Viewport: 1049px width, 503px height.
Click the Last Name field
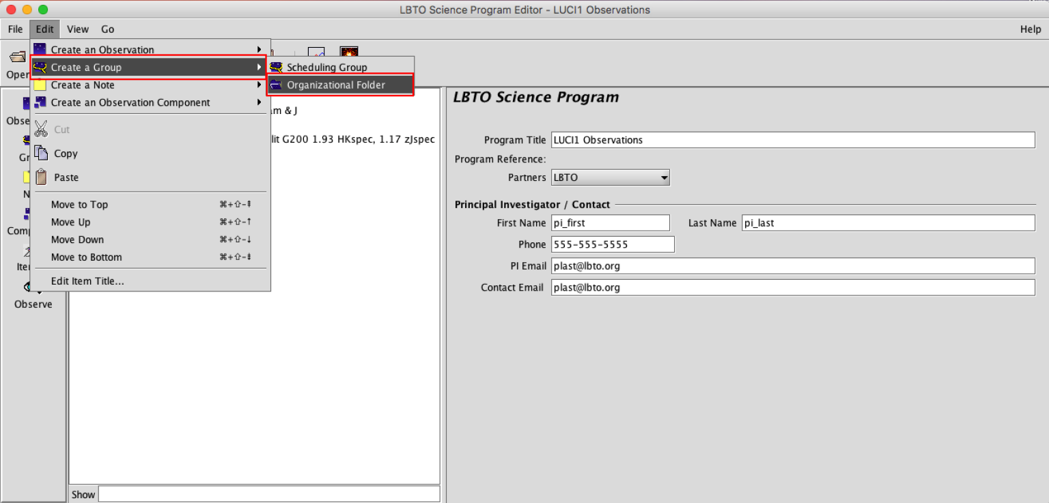tap(888, 222)
